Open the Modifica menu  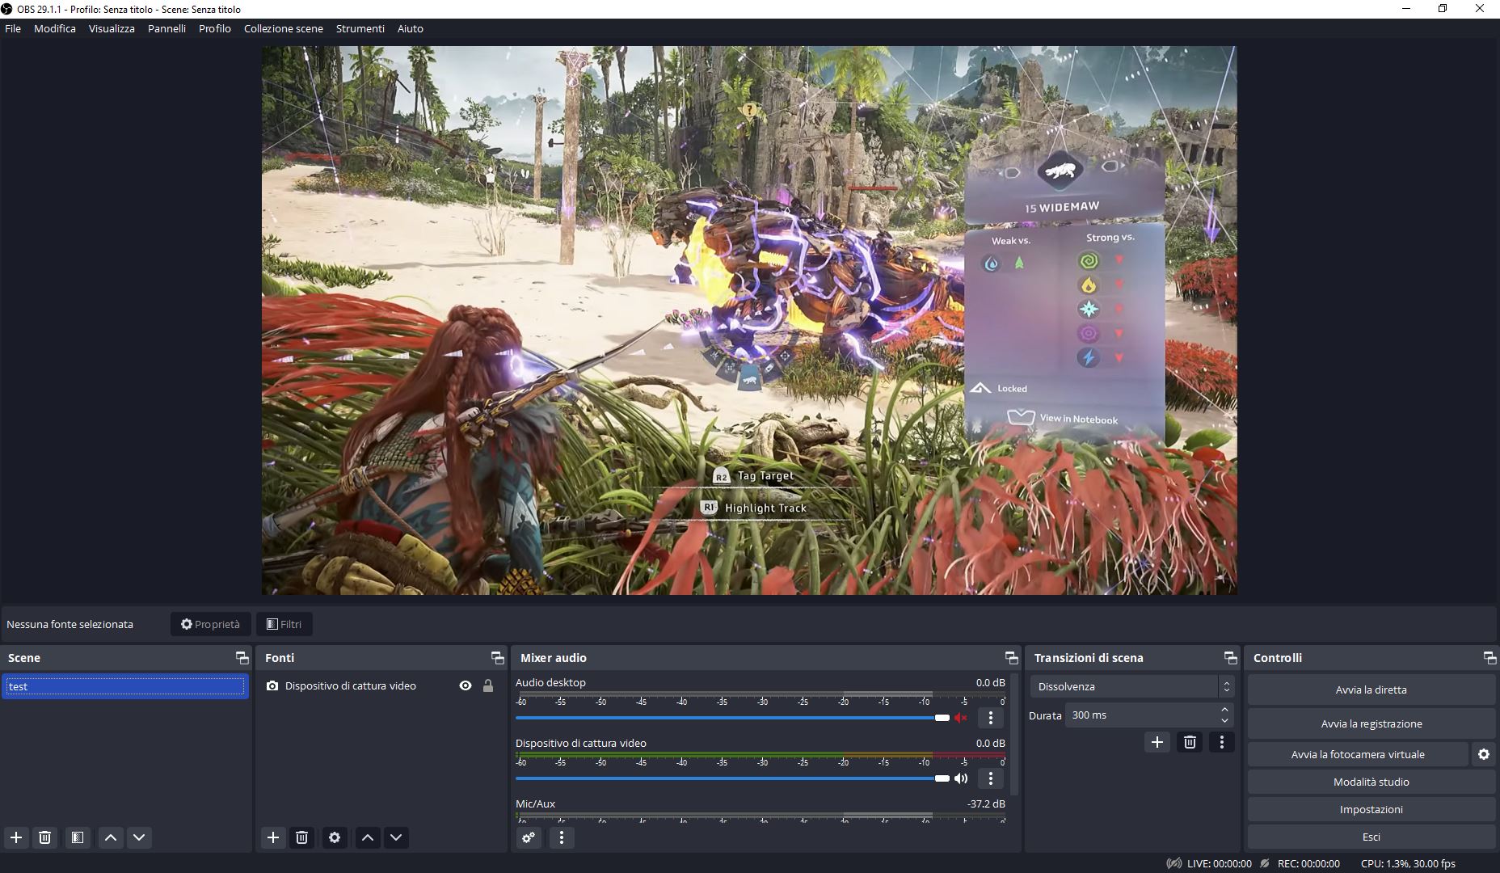point(55,28)
